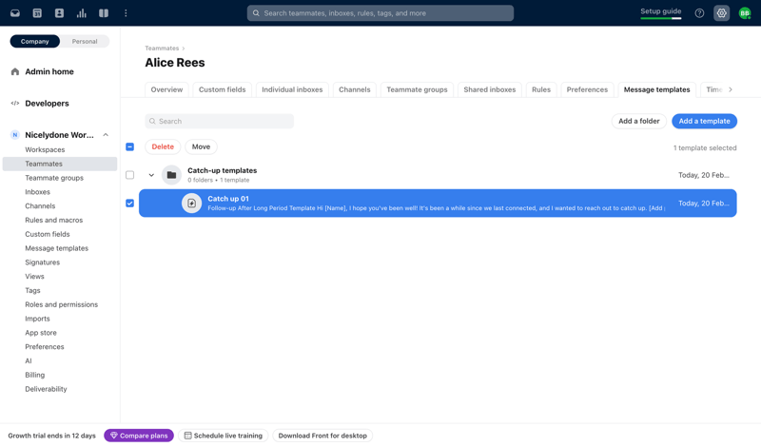
Task: Open AI settings in the sidebar
Action: pyautogui.click(x=29, y=360)
